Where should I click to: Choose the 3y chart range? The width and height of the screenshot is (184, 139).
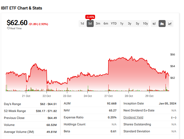(x=130, y=24)
